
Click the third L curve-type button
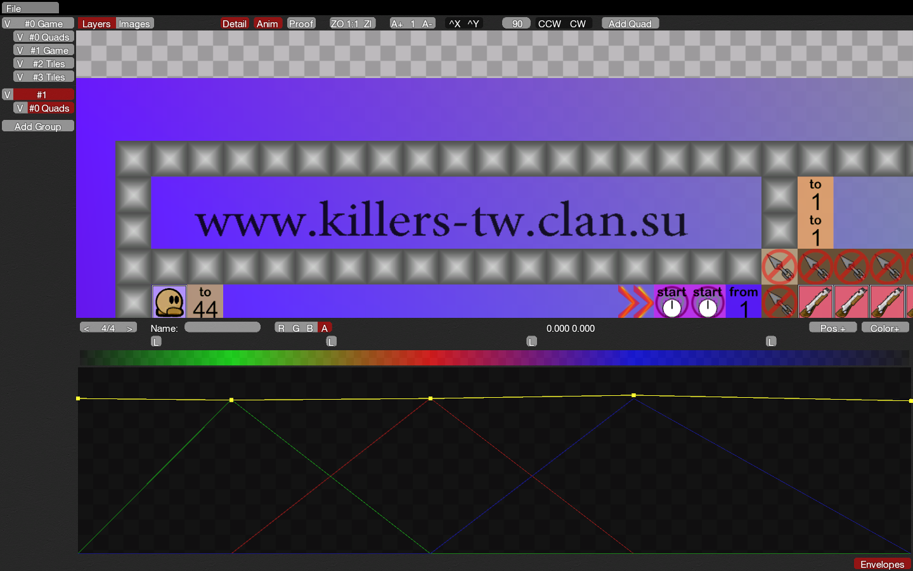tap(532, 341)
